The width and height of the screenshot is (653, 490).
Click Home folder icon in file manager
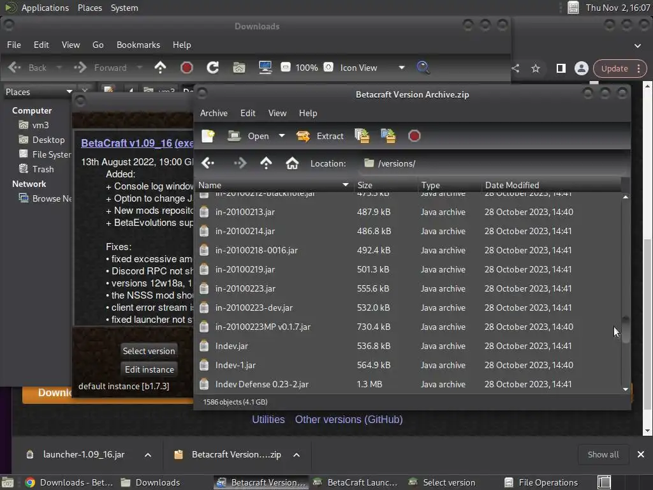point(239,68)
